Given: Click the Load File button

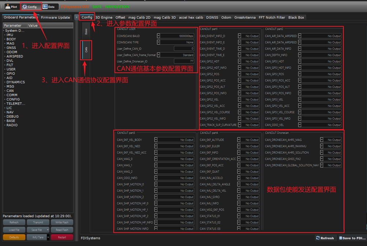Looking at the screenshot, I should [x=14, y=230].
